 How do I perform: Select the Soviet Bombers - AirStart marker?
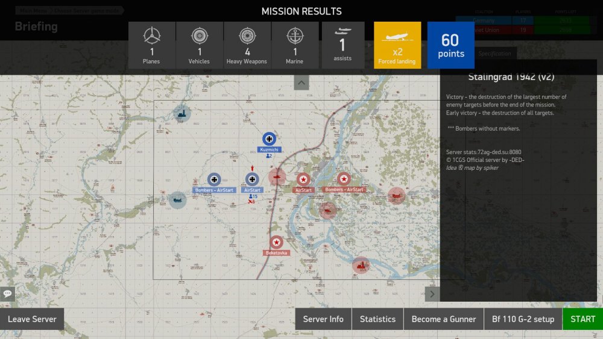[x=344, y=179]
